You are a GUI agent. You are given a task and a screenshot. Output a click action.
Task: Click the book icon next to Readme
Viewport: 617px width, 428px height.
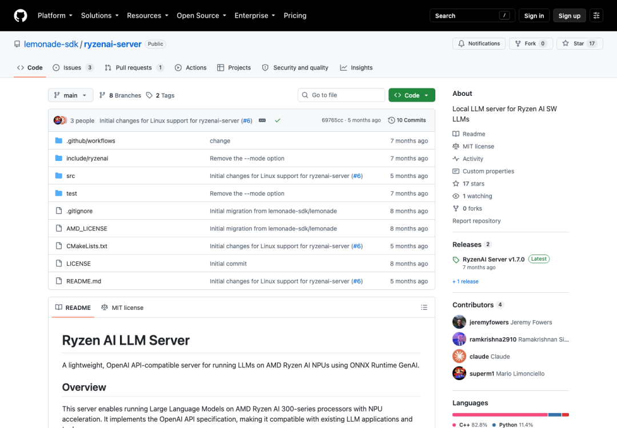[456, 134]
